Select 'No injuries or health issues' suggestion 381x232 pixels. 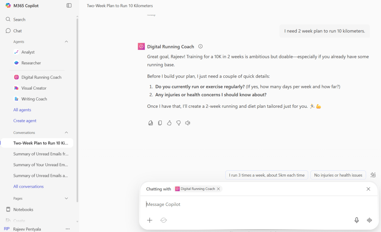coord(338,175)
